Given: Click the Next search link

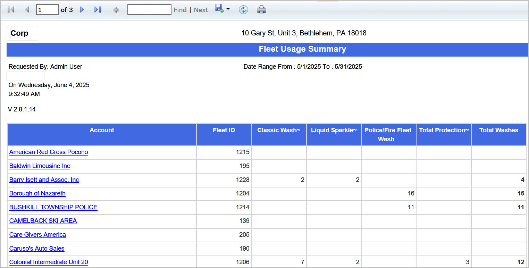Looking at the screenshot, I should 201,10.
